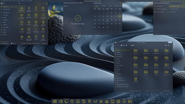Select September 12 in the calendar
The image size is (185, 104).
[x=120, y=16]
